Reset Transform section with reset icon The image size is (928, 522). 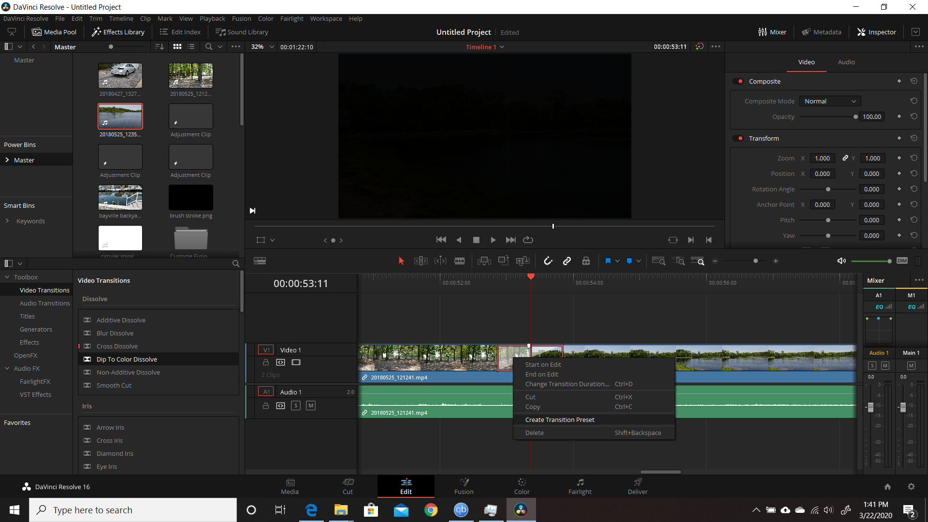pyautogui.click(x=913, y=138)
